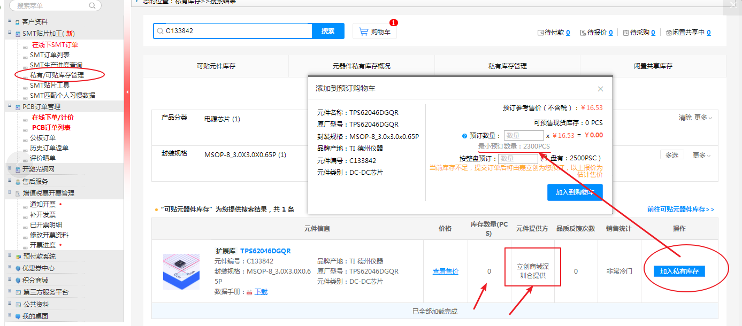Toggle 多选 for package spec filter
This screenshot has width=742, height=326.
pyautogui.click(x=672, y=156)
